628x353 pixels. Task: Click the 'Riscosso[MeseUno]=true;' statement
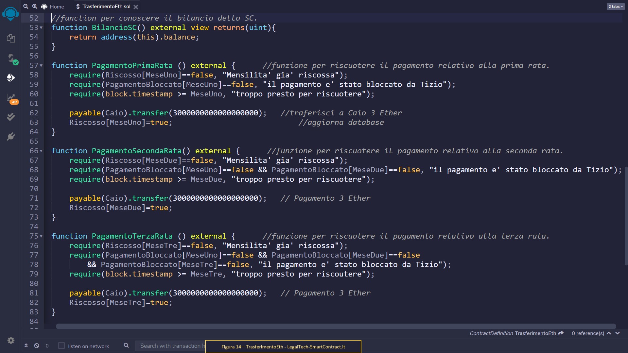[x=121, y=122]
